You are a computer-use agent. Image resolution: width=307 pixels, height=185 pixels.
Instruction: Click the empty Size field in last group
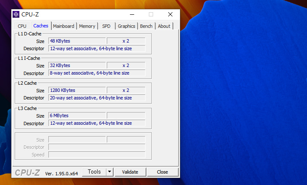coord(77,139)
